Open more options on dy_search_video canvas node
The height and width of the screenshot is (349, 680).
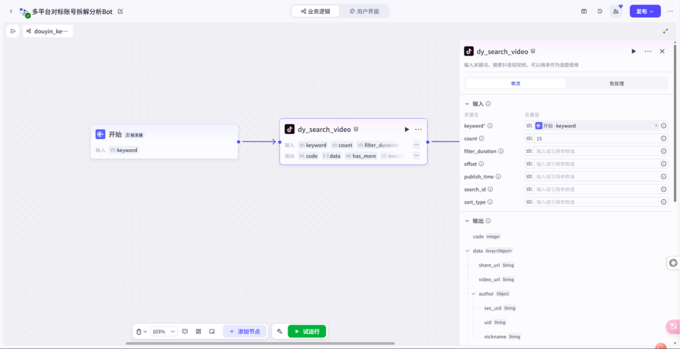click(x=418, y=129)
